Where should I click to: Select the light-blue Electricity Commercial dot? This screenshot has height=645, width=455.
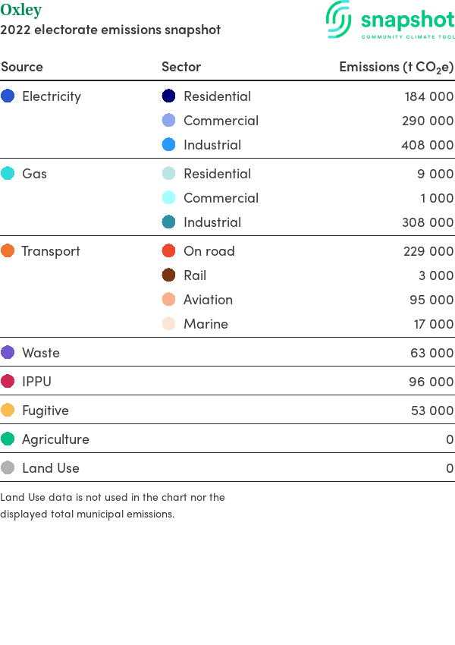(x=168, y=120)
